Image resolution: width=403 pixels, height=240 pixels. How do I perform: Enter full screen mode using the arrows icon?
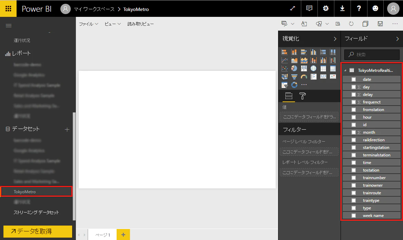[293, 9]
